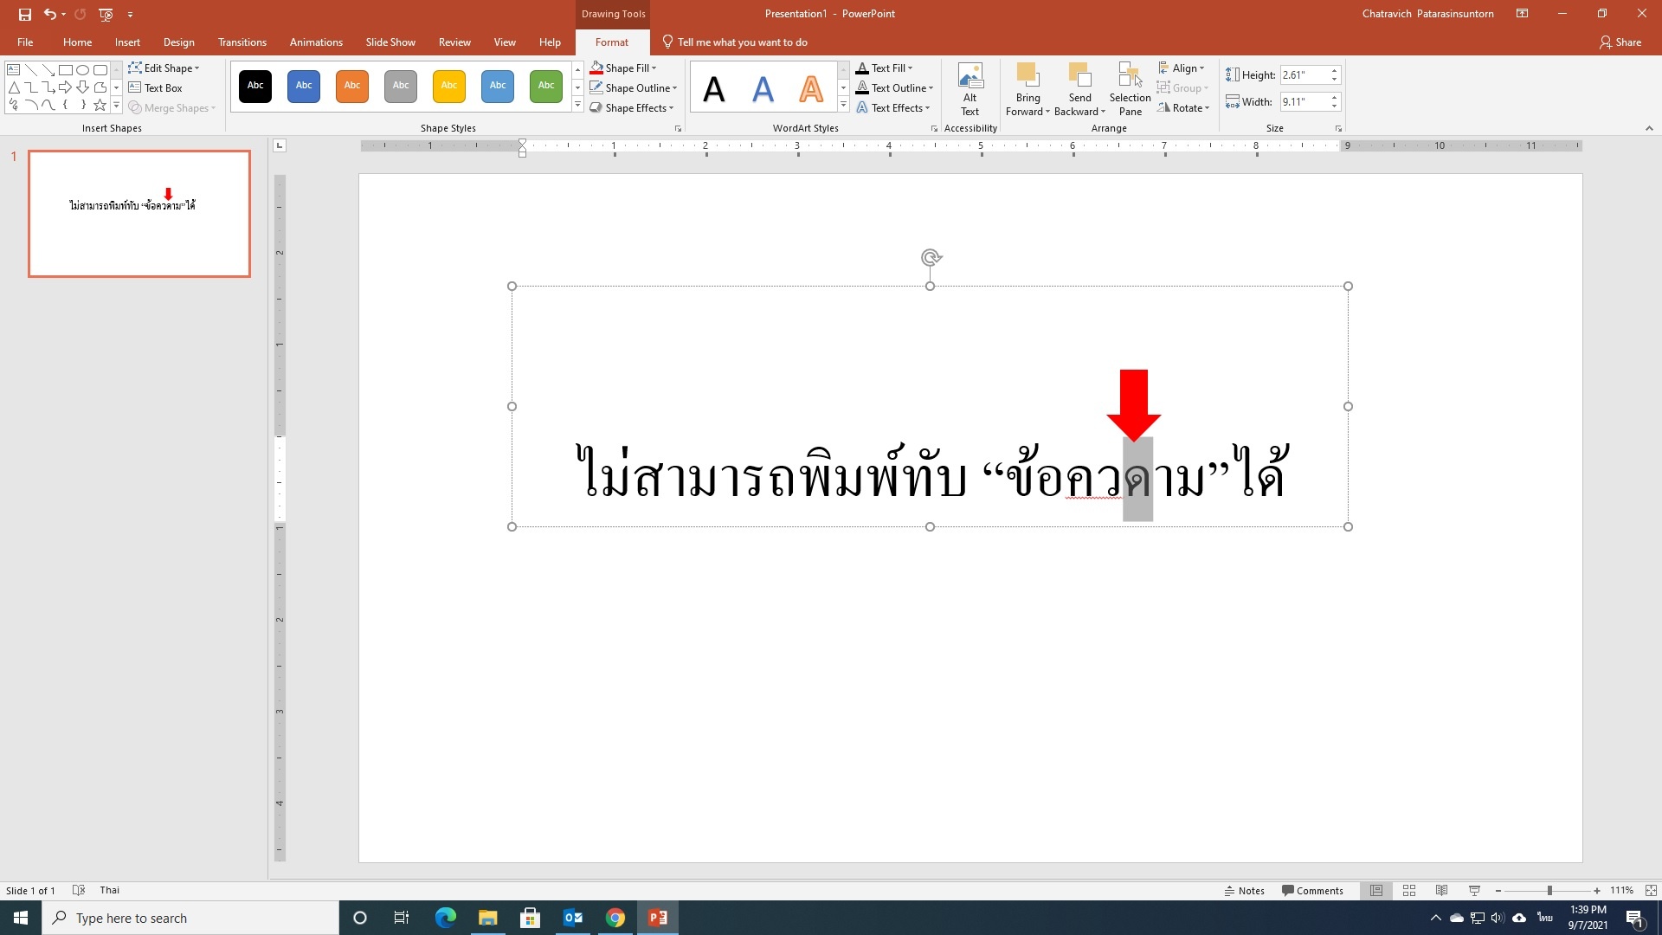Click the Share button

click(x=1620, y=42)
